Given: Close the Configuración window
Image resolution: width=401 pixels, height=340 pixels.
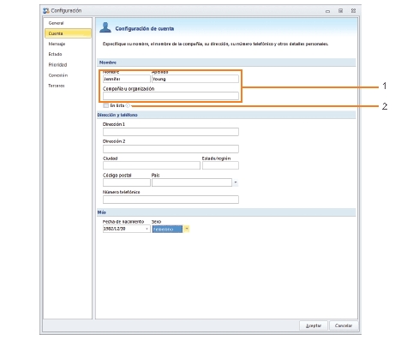Looking at the screenshot, I should coord(353,11).
